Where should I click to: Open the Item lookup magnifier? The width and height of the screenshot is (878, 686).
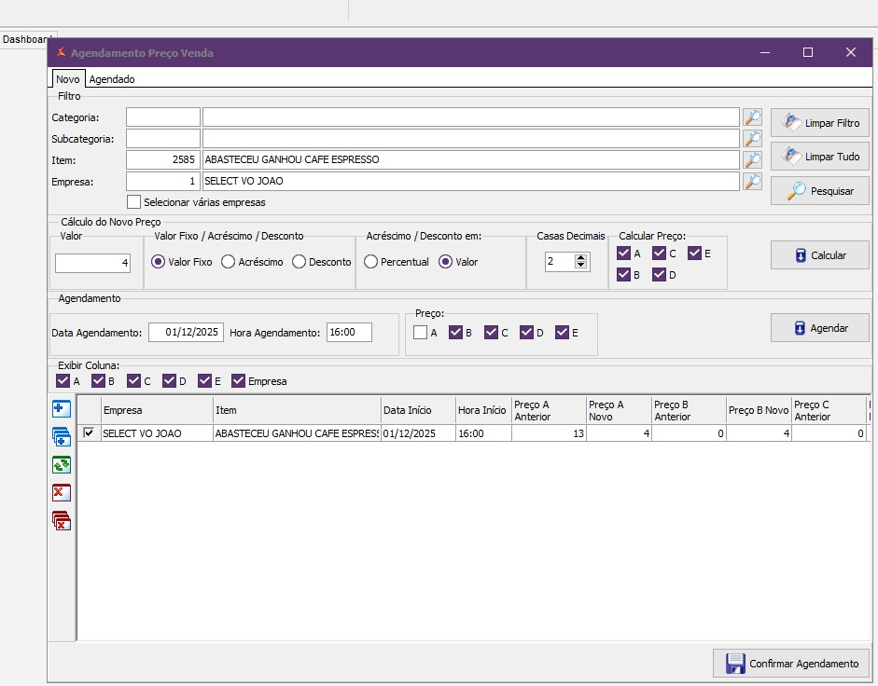pos(752,160)
